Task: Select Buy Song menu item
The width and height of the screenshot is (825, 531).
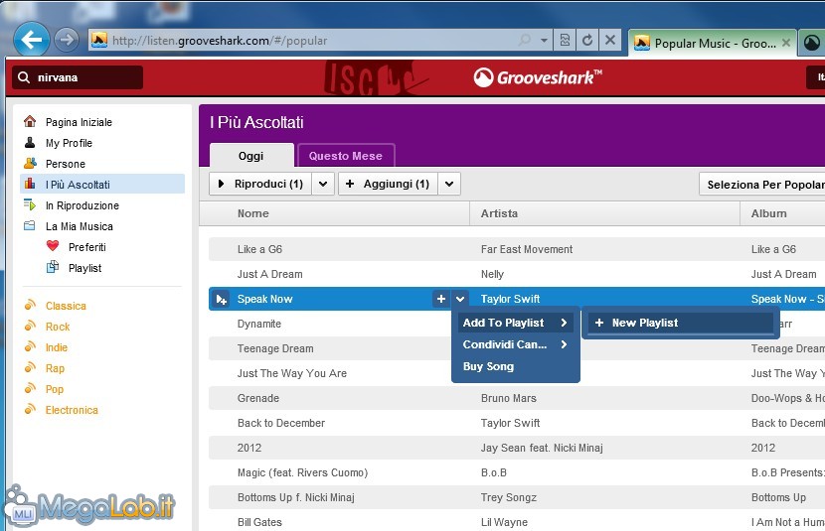Action: coord(515,366)
